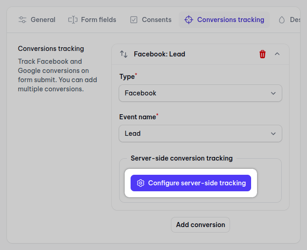
Task: Collapse the Facebook: Lead panel chevron
Action: 277,54
